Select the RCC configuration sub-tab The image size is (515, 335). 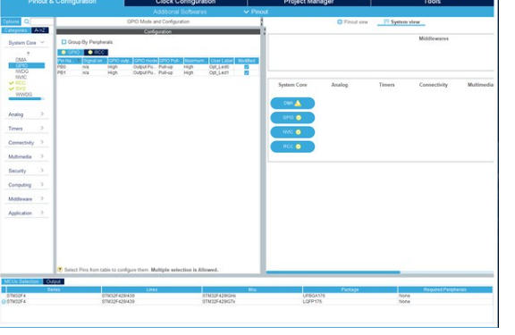click(x=96, y=52)
